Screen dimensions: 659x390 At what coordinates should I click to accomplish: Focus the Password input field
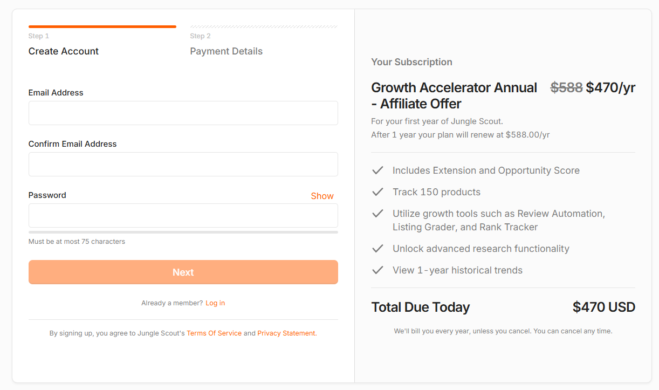click(x=183, y=216)
